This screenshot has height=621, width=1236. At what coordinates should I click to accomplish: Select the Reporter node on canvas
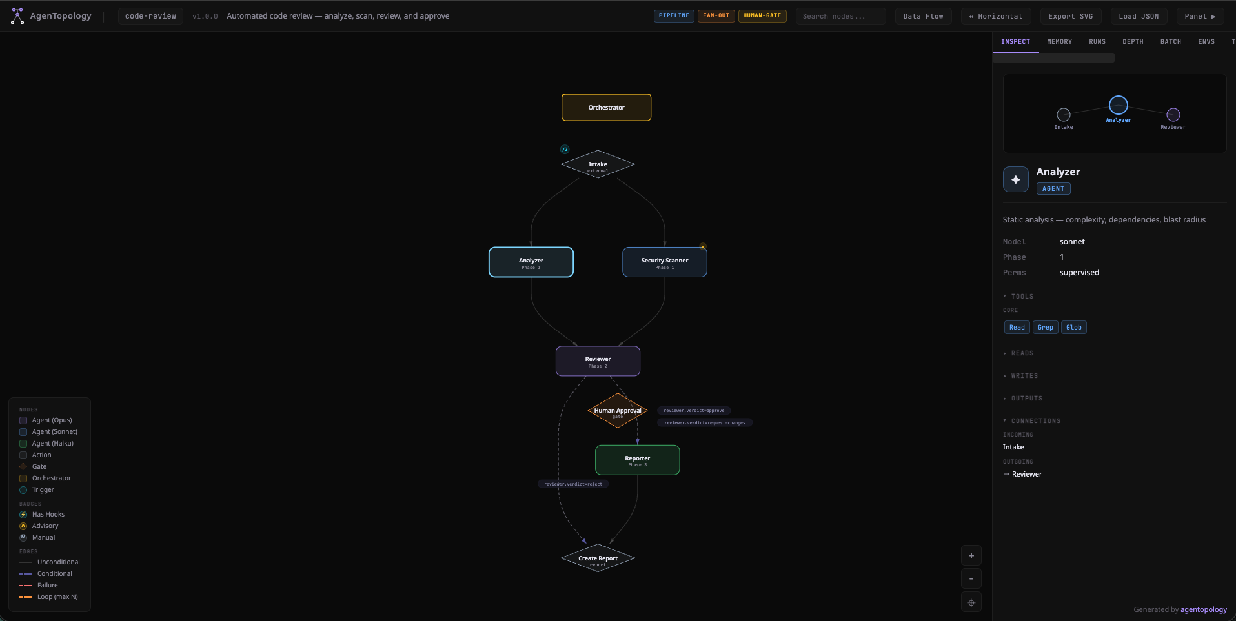tap(638, 460)
